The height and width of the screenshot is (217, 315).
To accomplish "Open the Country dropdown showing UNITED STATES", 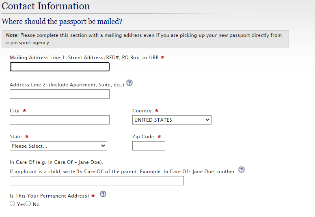I will pos(172,120).
